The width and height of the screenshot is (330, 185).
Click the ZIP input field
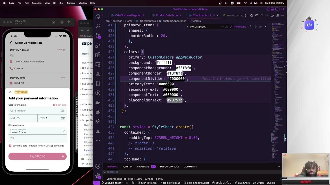pos(37,138)
